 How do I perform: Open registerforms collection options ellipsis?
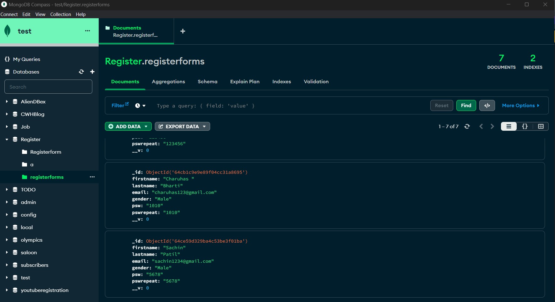92,177
